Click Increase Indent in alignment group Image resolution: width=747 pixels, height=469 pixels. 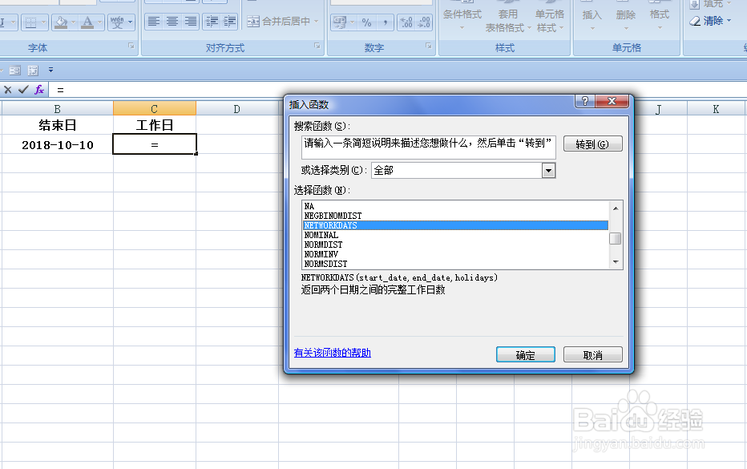[x=230, y=22]
